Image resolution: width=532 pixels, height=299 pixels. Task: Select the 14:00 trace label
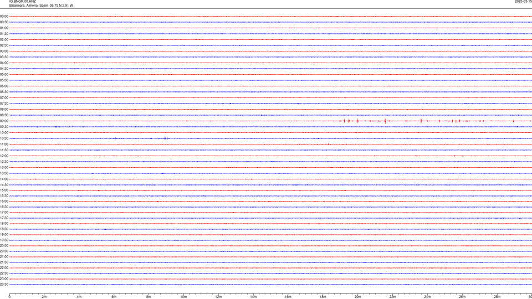click(x=4, y=179)
